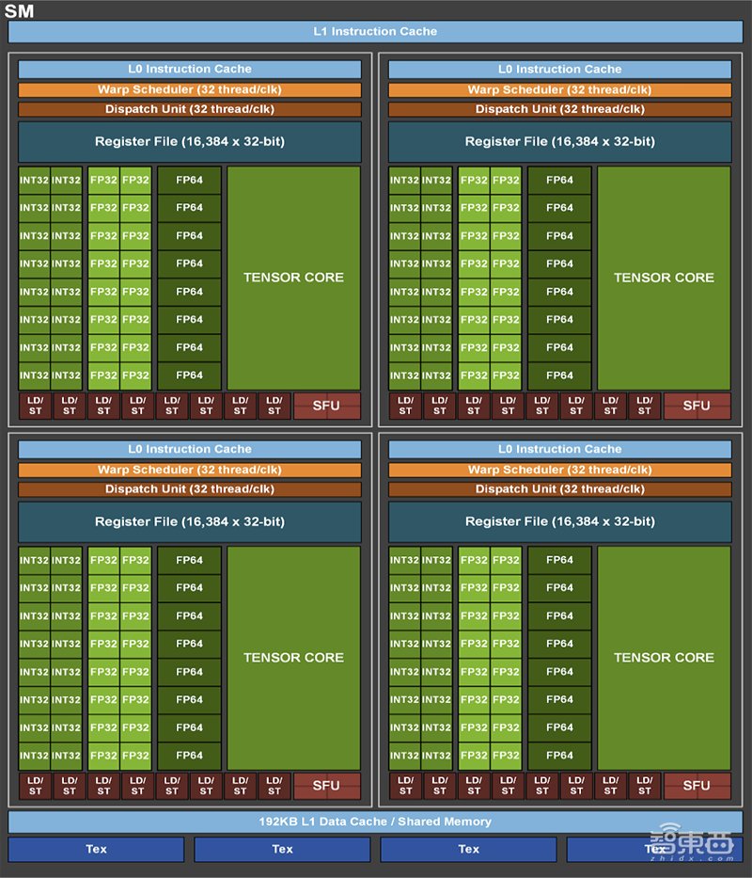Viewport: 752px width, 878px height.
Task: Select the SFU block in top-right partition
Action: [x=697, y=406]
